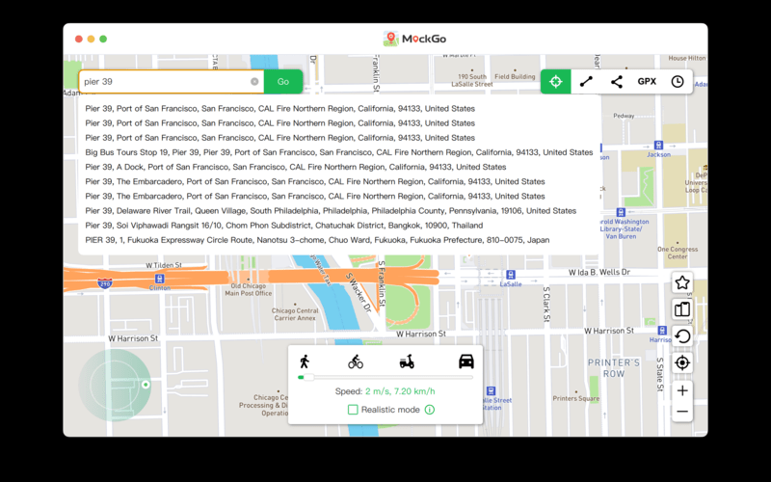The width and height of the screenshot is (771, 482).
Task: Select Pier 39 Delaware River Trail Philadelphia suggestion
Action: [x=331, y=210]
